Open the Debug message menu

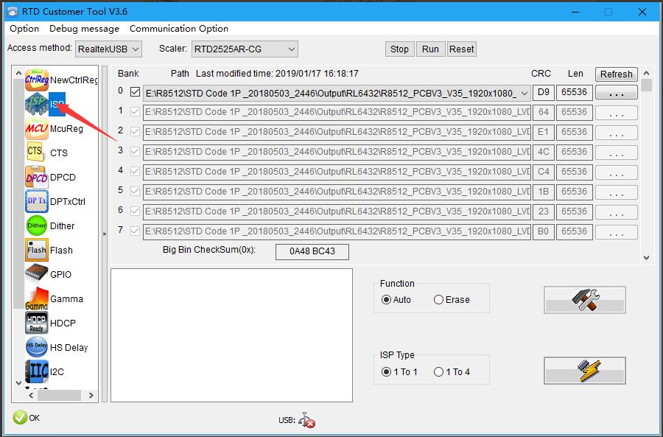(x=84, y=28)
